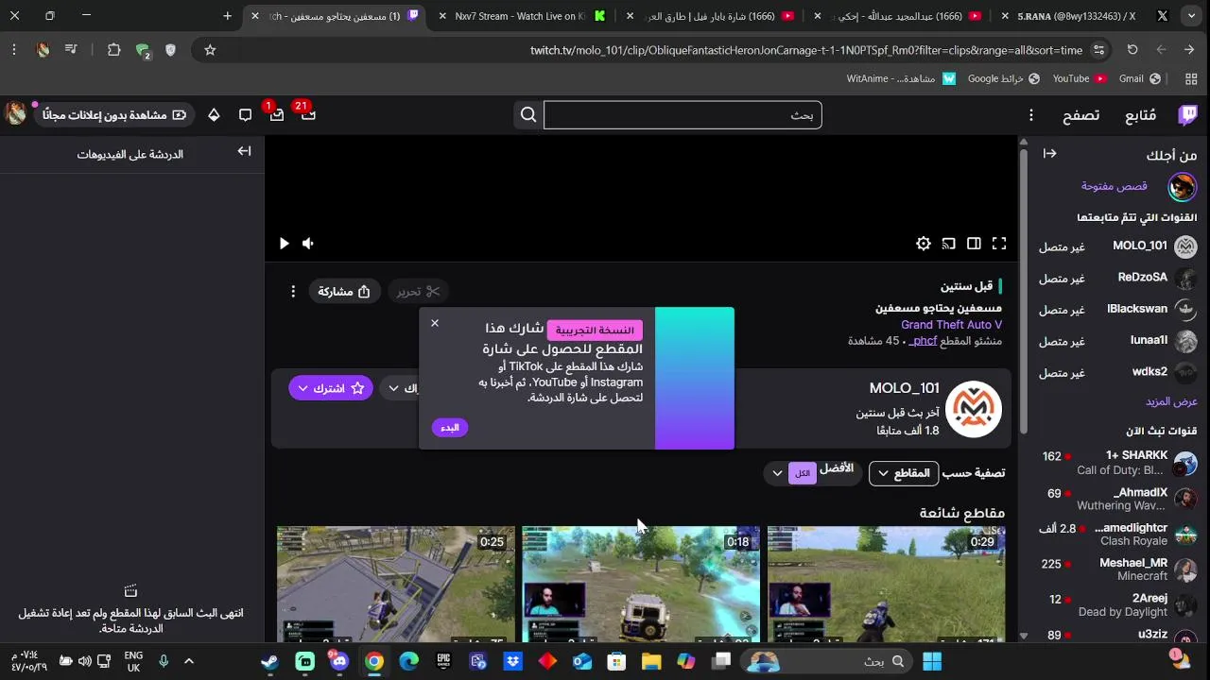The height and width of the screenshot is (680, 1210).
Task: Open the three-dot menu beside تصفح
Action: tap(1031, 115)
